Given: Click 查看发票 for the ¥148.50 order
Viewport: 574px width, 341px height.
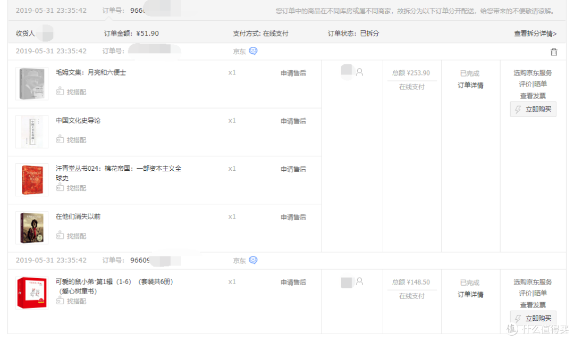Looking at the screenshot, I should pos(533,305).
